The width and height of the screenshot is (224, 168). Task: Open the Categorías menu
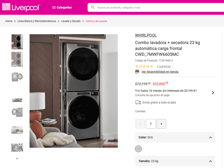pyautogui.click(x=62, y=7)
